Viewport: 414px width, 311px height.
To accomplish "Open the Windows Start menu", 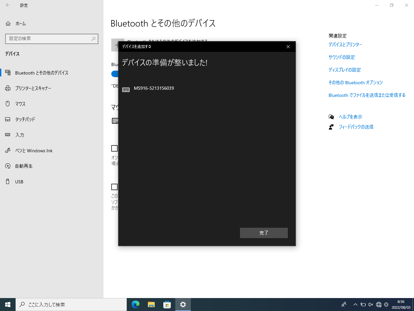I will point(8,305).
